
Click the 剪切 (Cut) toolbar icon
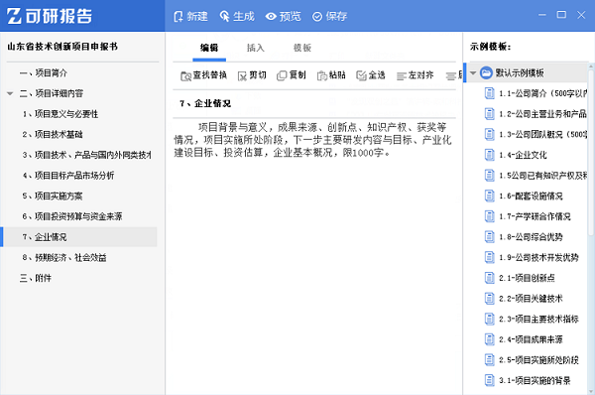pyautogui.click(x=242, y=76)
